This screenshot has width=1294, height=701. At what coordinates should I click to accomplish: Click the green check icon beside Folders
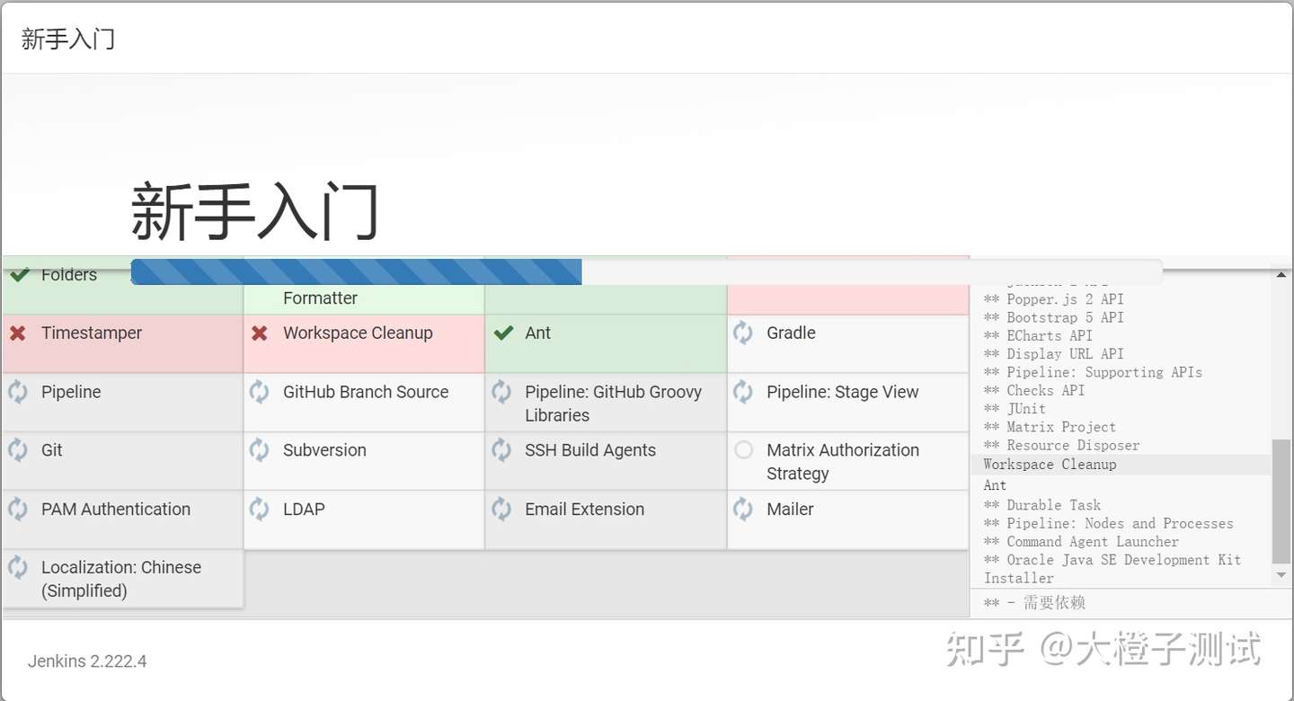(x=19, y=275)
